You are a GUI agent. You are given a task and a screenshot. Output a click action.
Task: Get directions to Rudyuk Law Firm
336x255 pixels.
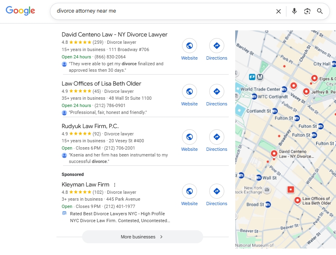click(x=217, y=137)
